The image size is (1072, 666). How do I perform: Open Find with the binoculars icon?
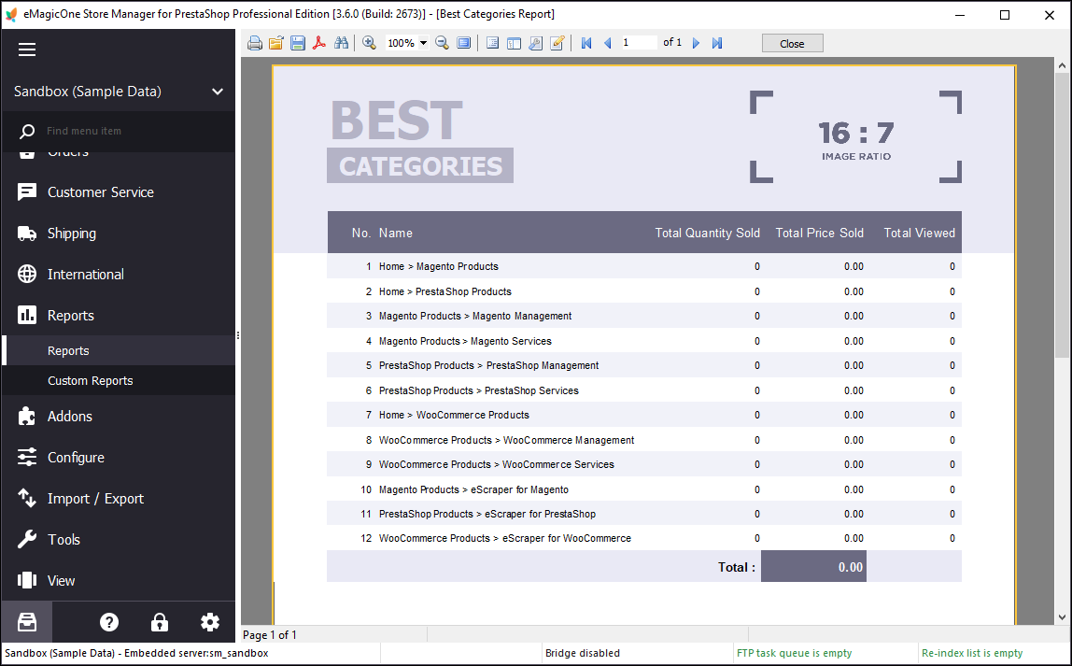341,43
